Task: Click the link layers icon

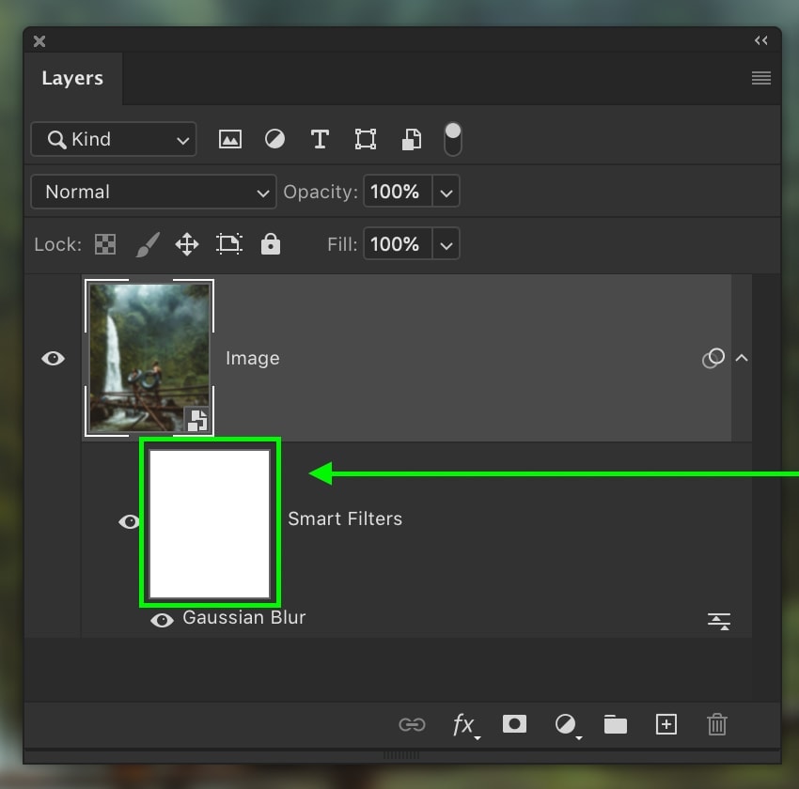Action: [412, 724]
